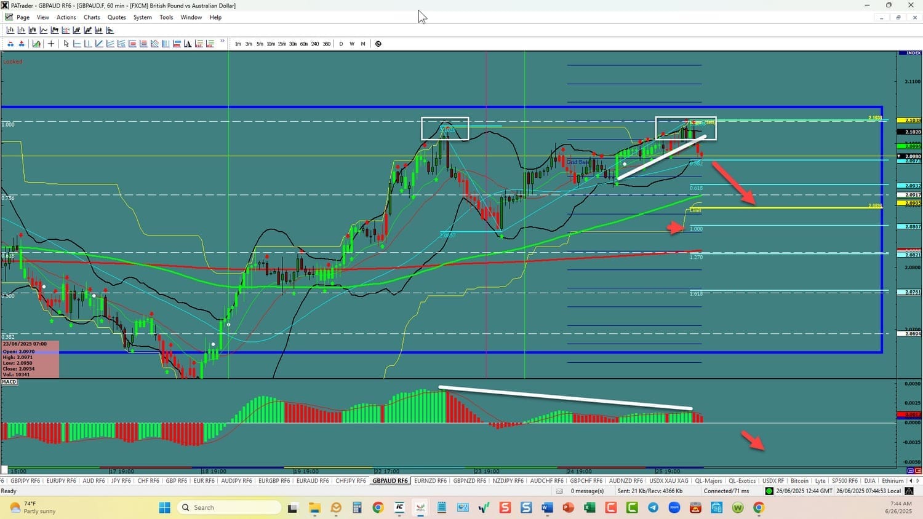Image resolution: width=923 pixels, height=519 pixels.
Task: Switch chart to 1m timeframe
Action: click(238, 44)
